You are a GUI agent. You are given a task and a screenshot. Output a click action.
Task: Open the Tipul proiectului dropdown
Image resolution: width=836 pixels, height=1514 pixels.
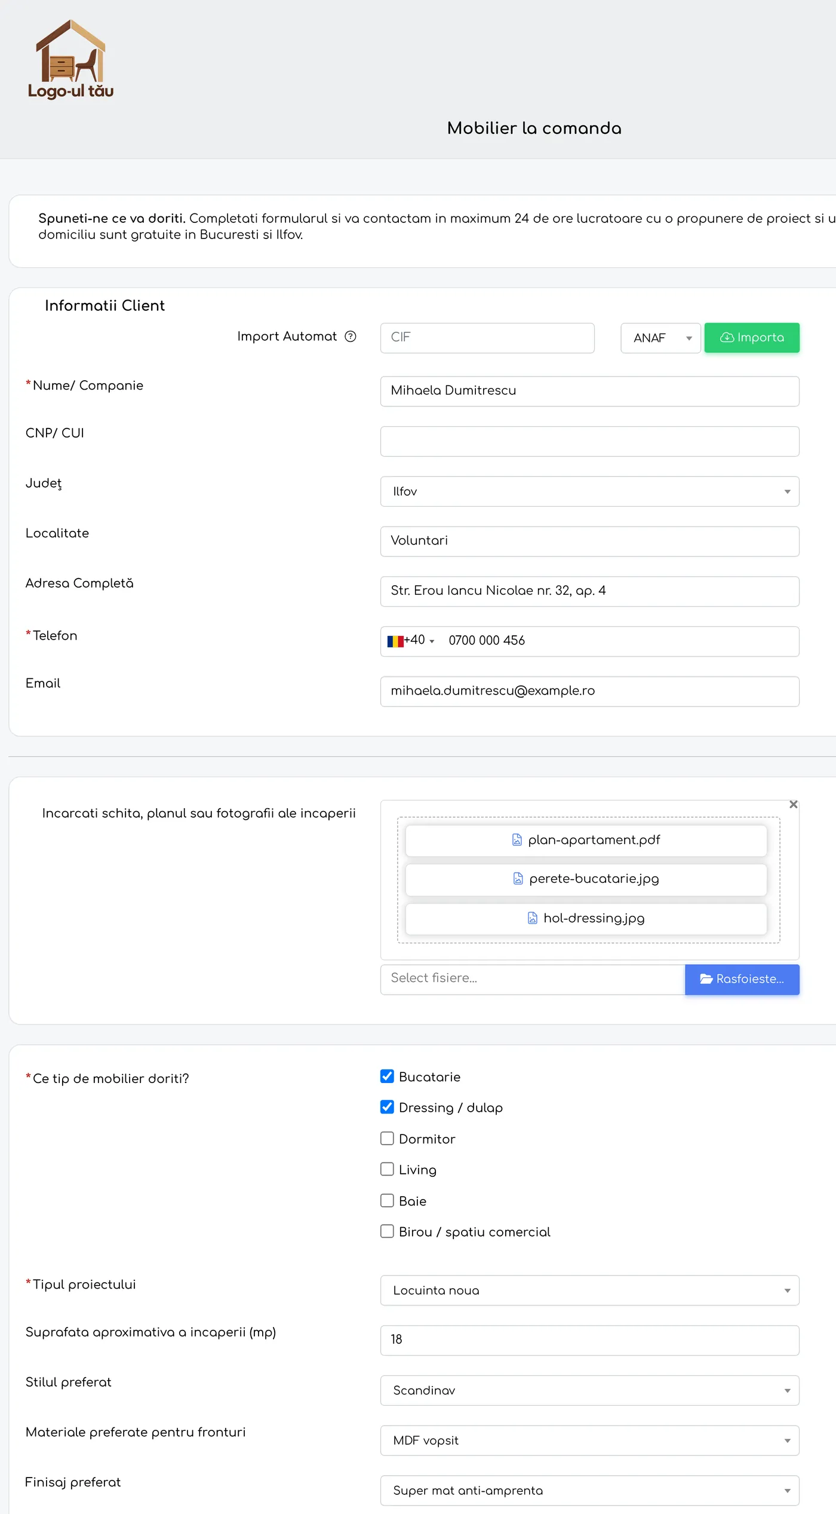[589, 1290]
